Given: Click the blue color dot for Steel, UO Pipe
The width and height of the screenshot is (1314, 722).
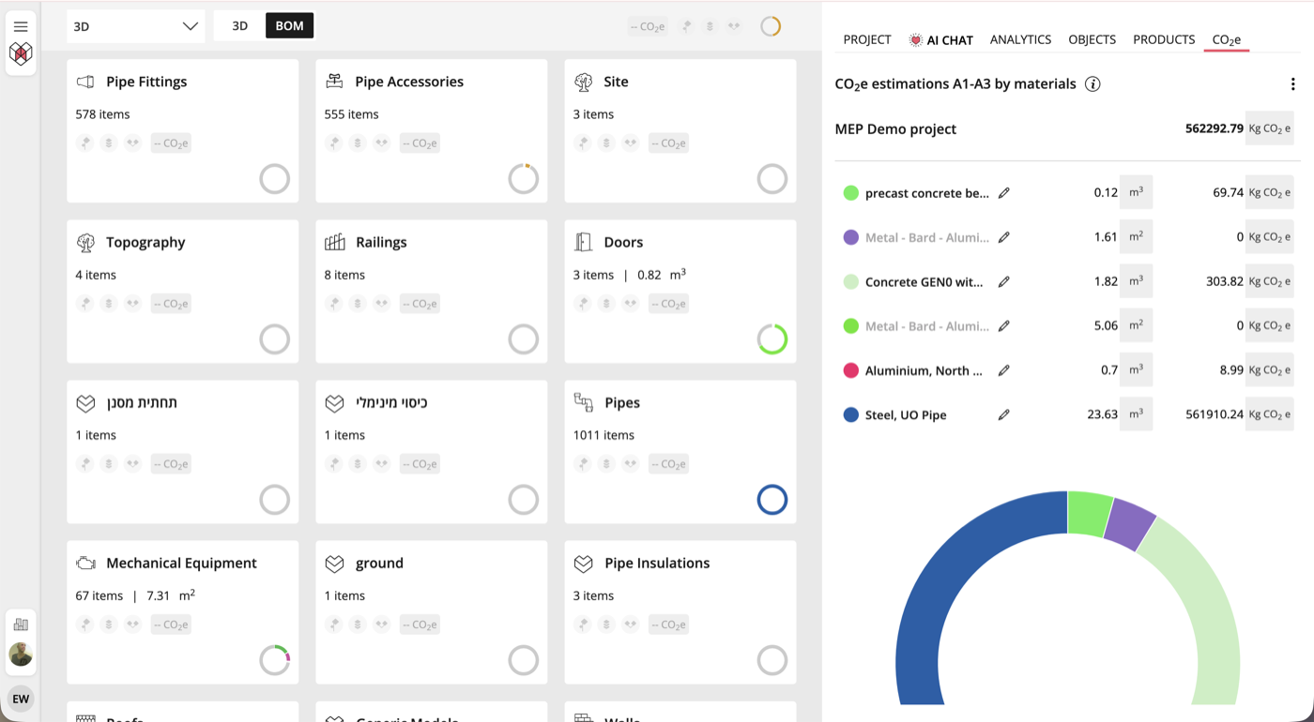Looking at the screenshot, I should click(851, 414).
